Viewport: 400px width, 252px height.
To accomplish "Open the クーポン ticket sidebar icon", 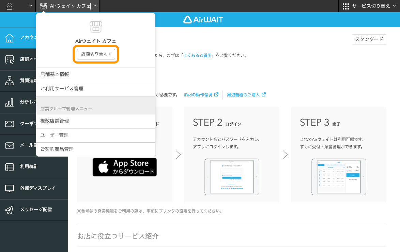I will 10,124.
